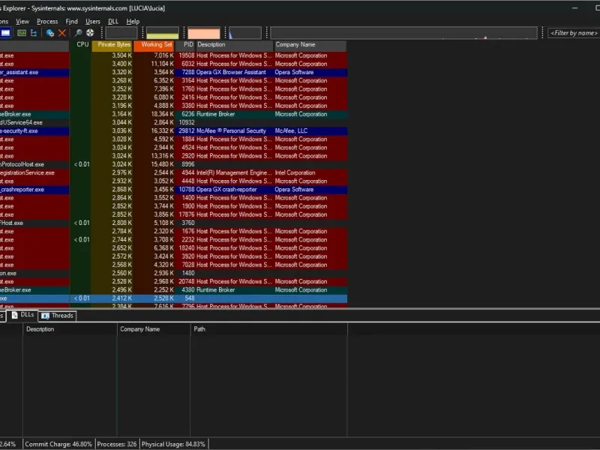The image size is (600, 450).
Task: Open the DLL menu
Action: [113, 22]
